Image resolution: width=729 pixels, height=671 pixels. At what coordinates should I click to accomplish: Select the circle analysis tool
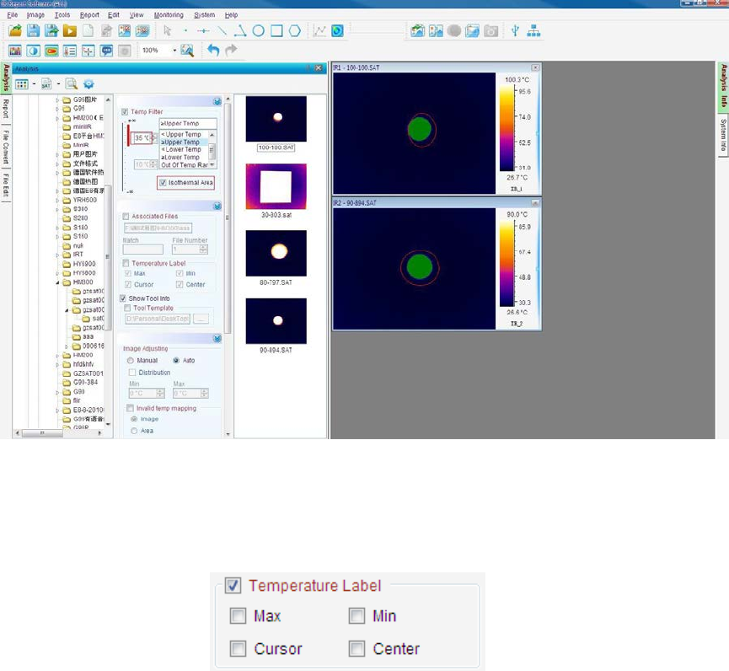[x=259, y=31]
